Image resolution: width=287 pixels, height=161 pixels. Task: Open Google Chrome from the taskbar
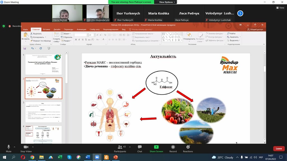[x=32, y=157]
